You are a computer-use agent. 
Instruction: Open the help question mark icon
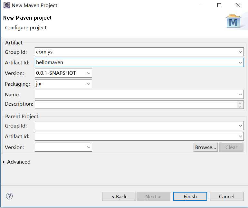[x=9, y=196]
